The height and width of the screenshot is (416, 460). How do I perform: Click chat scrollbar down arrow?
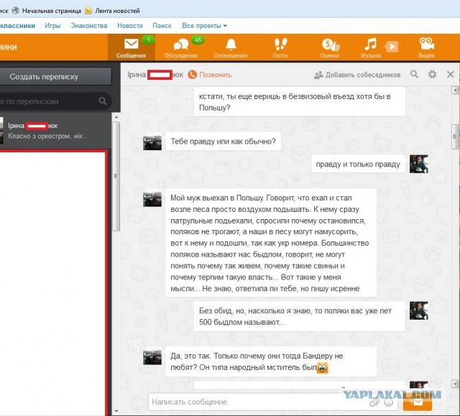coord(455,384)
